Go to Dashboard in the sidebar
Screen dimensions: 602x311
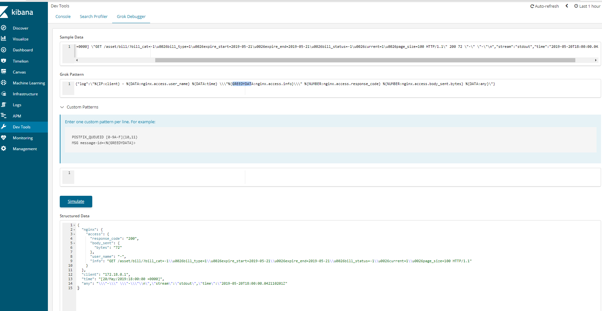tap(23, 50)
